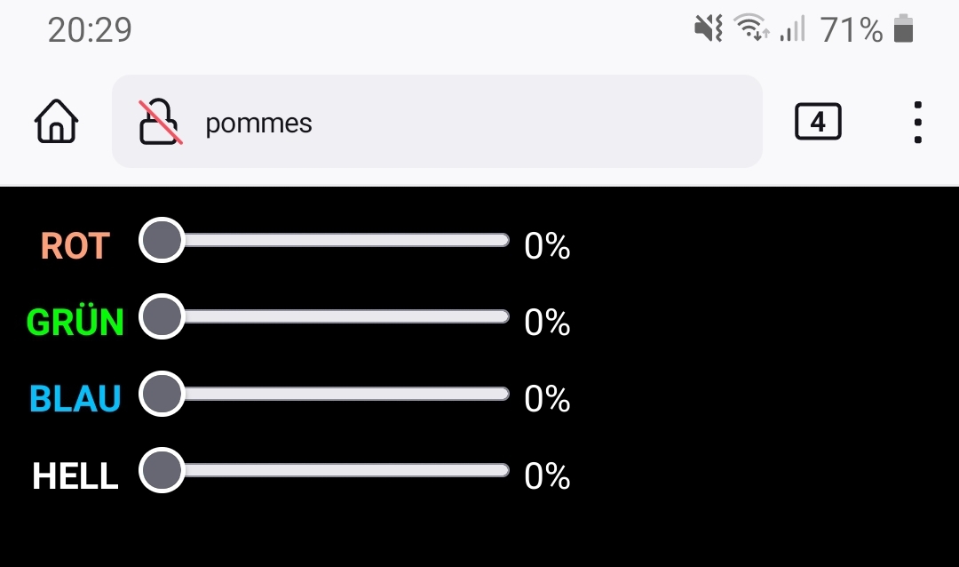The height and width of the screenshot is (567, 959).
Task: Click the 0% value beside HELL slider
Action: [547, 477]
